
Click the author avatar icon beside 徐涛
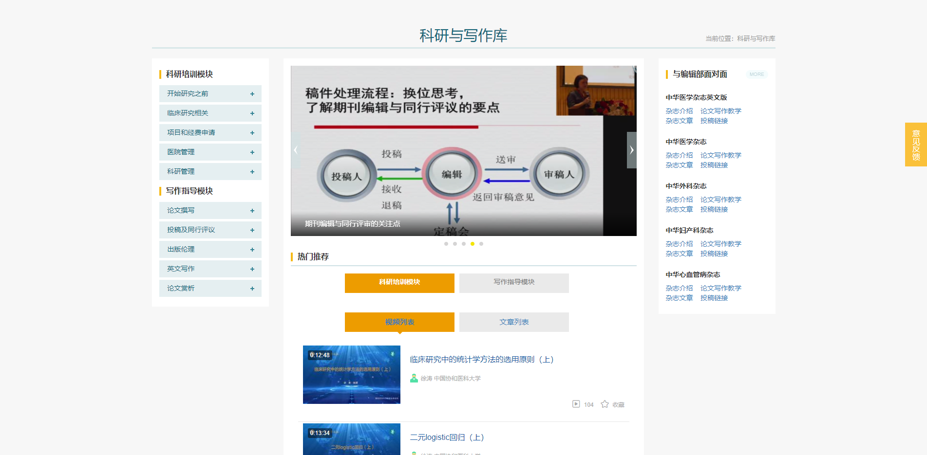414,378
